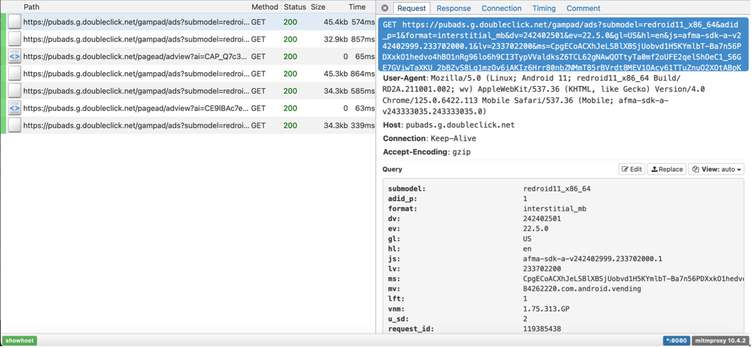The image size is (752, 348).
Task: Switch to the Response tab
Action: pyautogui.click(x=453, y=8)
